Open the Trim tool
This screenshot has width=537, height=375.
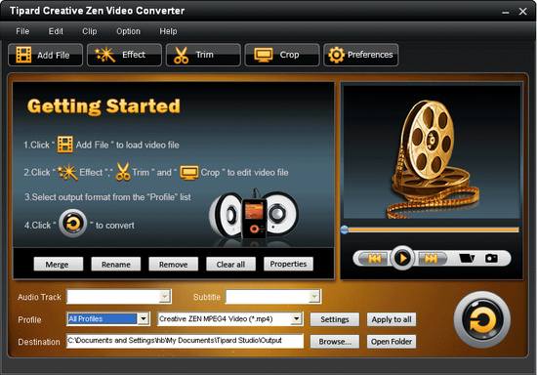pos(203,55)
